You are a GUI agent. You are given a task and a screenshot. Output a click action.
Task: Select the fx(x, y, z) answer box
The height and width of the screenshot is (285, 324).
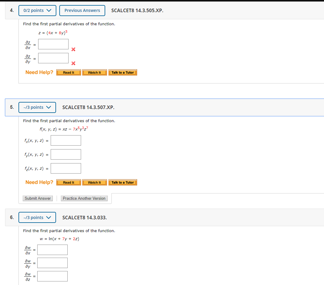coord(66,140)
